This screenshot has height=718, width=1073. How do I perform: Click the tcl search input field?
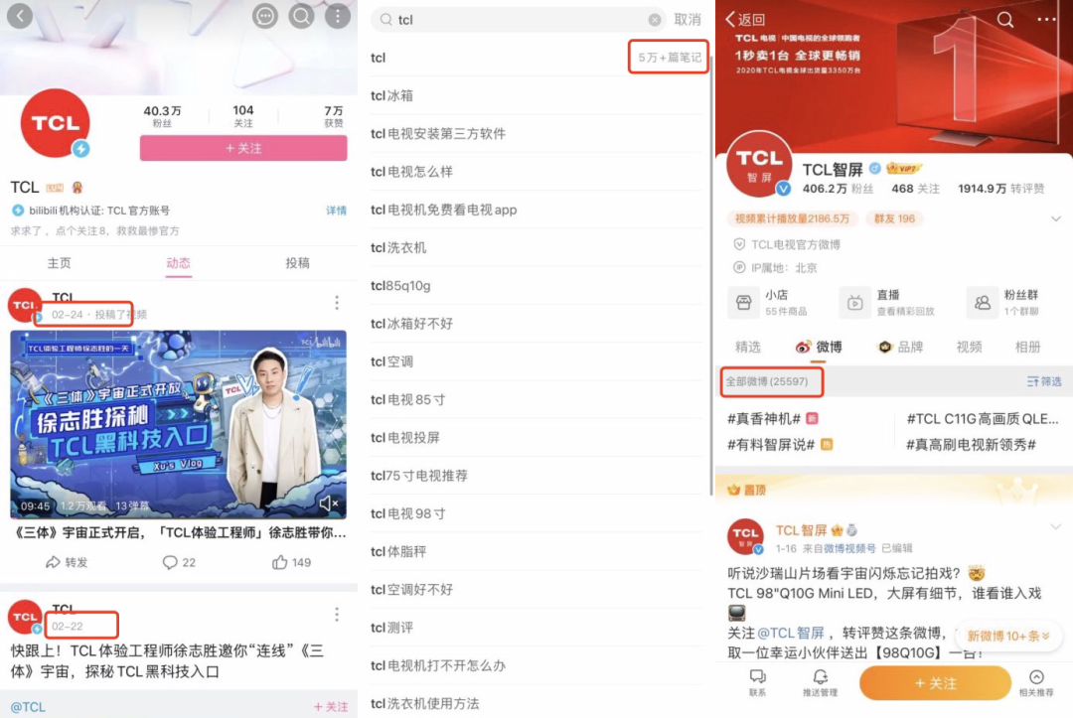click(518, 20)
